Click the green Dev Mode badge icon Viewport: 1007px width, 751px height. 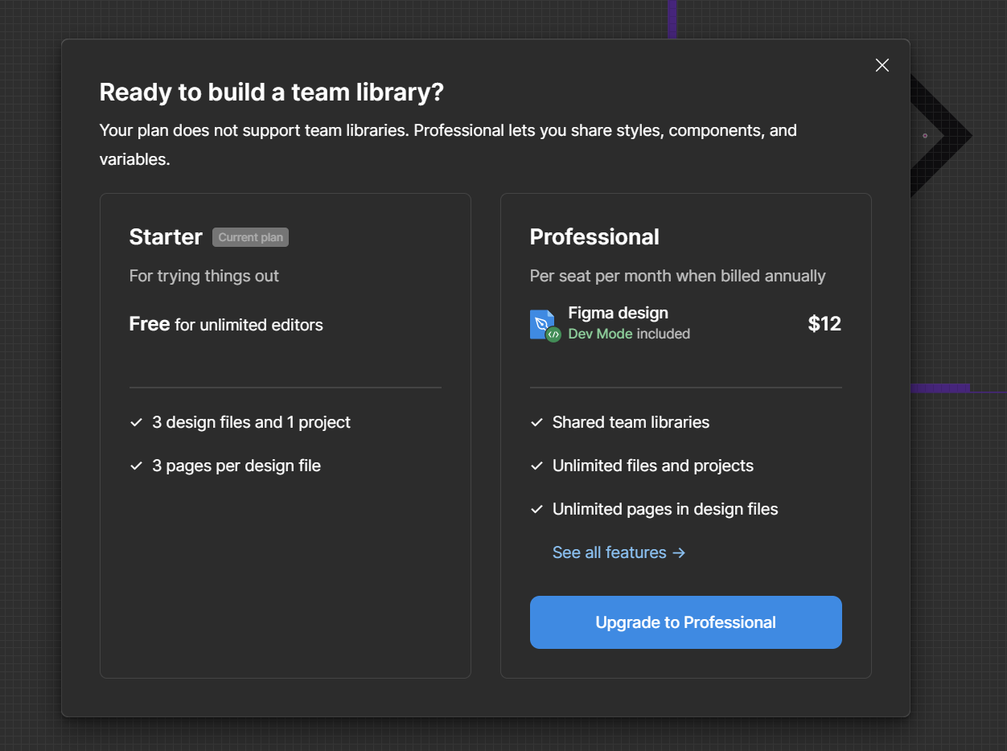pos(553,334)
